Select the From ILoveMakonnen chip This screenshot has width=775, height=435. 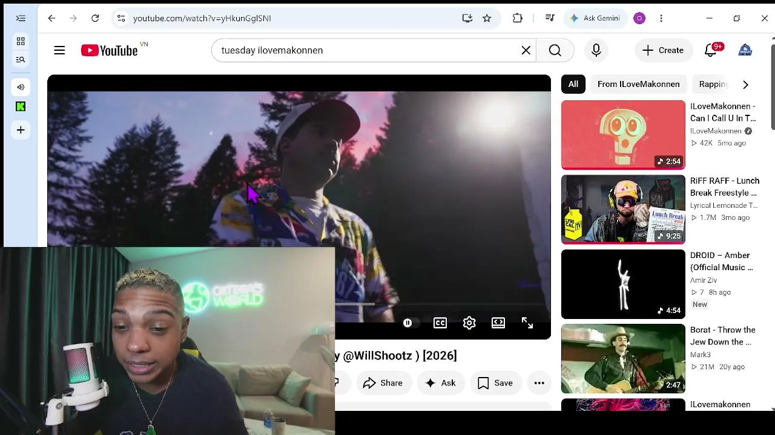click(638, 85)
